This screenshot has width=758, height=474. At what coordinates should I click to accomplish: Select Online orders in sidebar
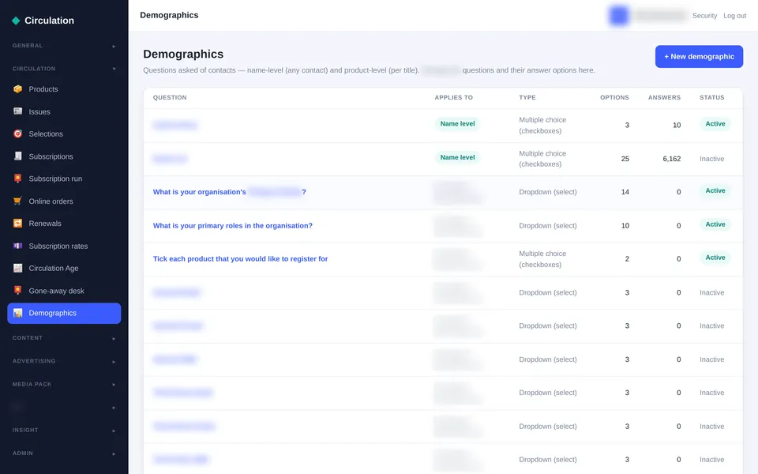[64, 201]
